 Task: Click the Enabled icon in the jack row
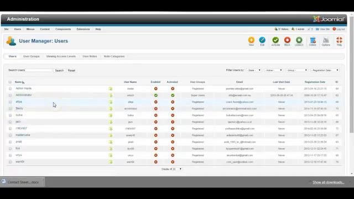[x=156, y=122]
